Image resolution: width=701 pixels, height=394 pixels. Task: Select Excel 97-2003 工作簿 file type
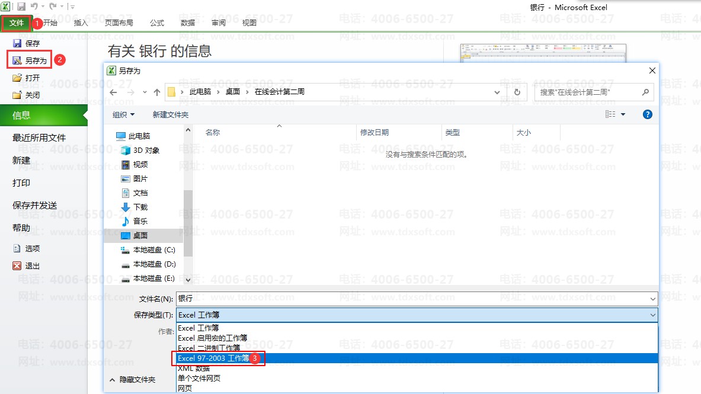pyautogui.click(x=213, y=358)
